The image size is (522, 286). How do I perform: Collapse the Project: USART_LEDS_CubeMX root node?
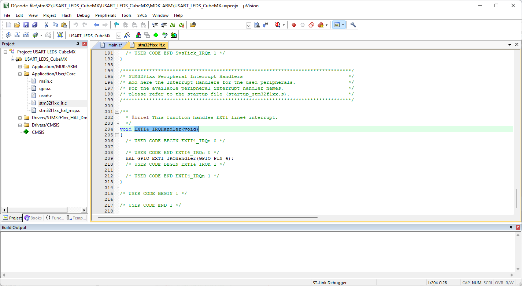[5, 52]
